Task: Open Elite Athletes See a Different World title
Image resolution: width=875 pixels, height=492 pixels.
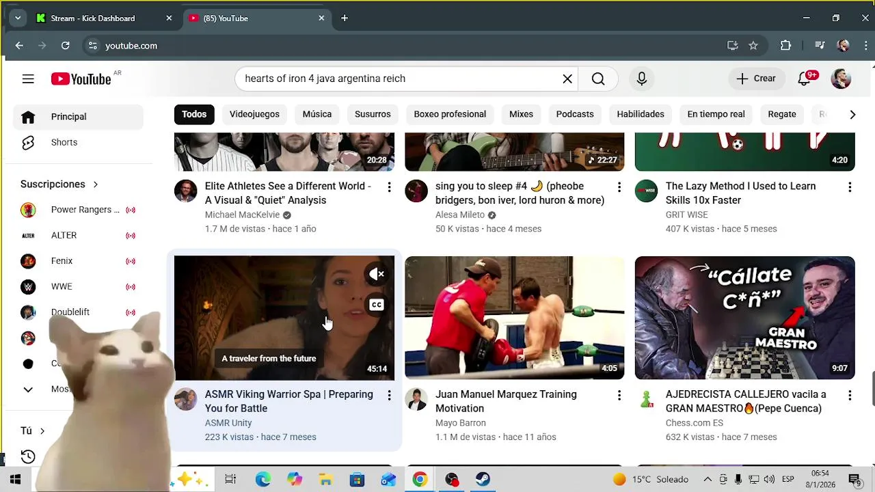Action: 288,193
